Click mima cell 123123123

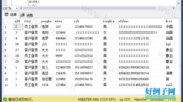pyautogui.click(x=63, y=62)
